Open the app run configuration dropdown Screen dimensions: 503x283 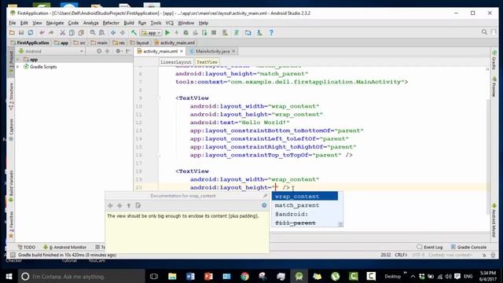[x=151, y=33]
